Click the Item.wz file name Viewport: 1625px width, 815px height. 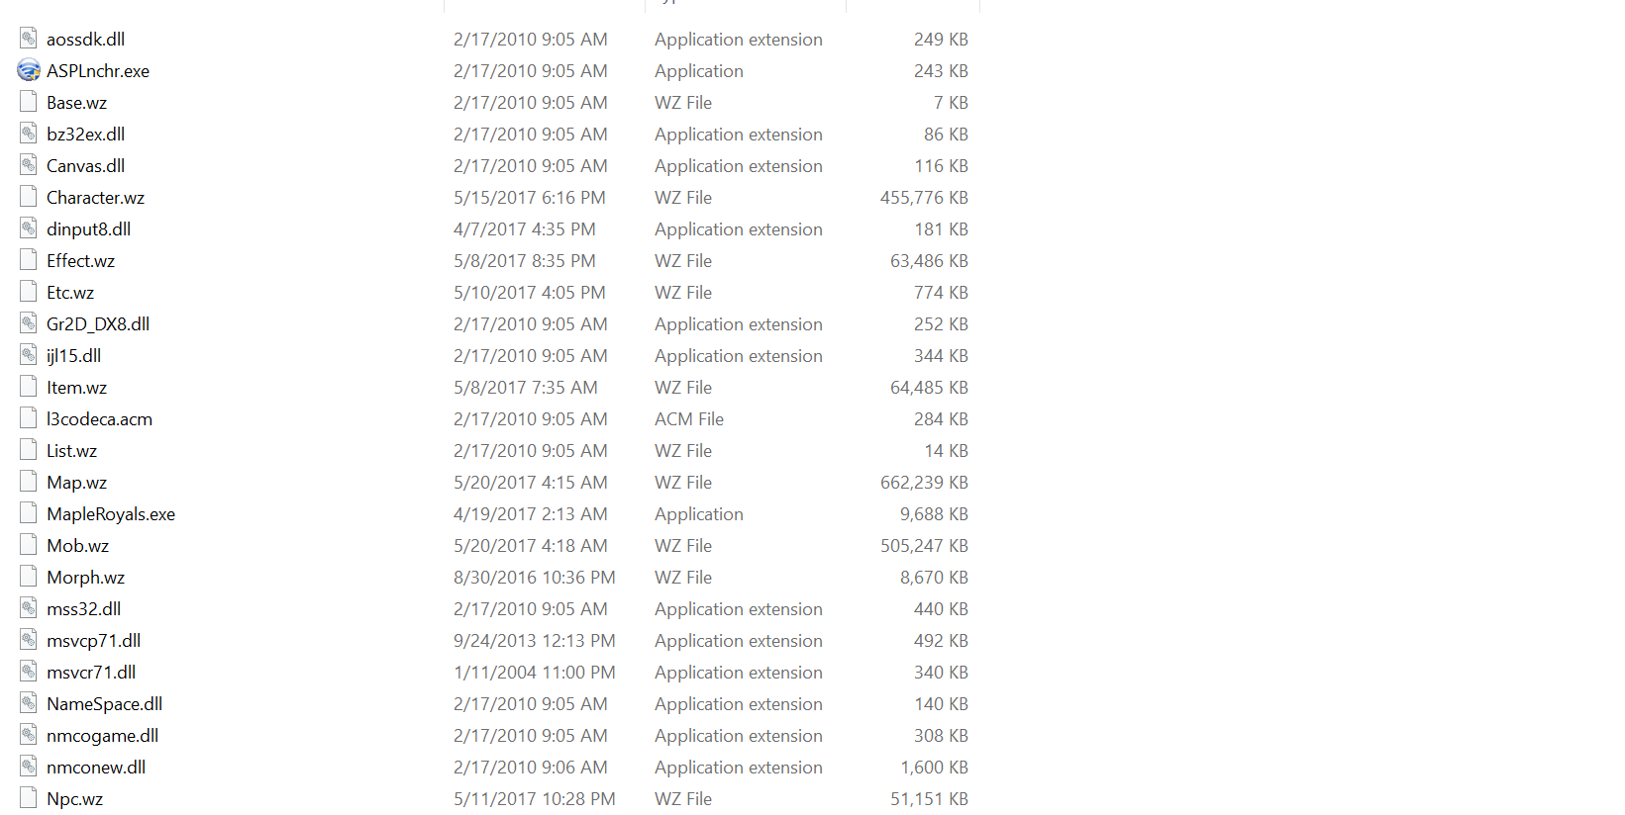point(76,388)
